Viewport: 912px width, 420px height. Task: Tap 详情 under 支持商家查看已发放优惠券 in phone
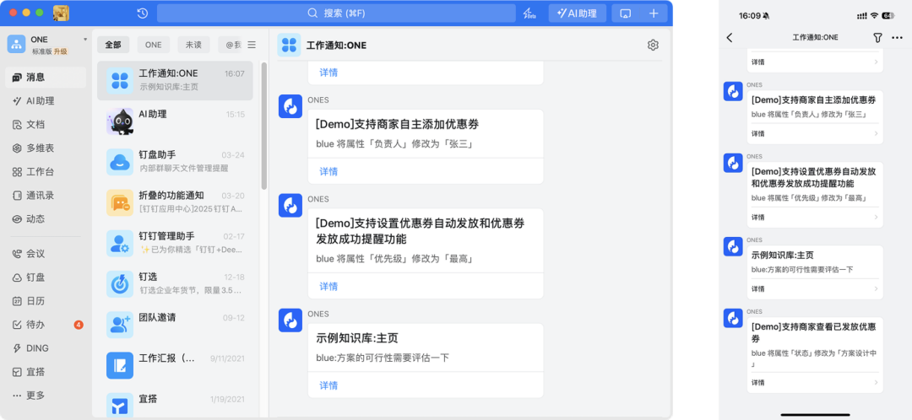[x=815, y=383]
